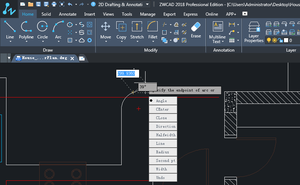This screenshot has height=185, width=300.
Task: Select the Stretch tool
Action: (x=137, y=30)
